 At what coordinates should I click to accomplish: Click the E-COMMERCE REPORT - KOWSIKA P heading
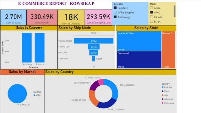(x=56, y=3)
